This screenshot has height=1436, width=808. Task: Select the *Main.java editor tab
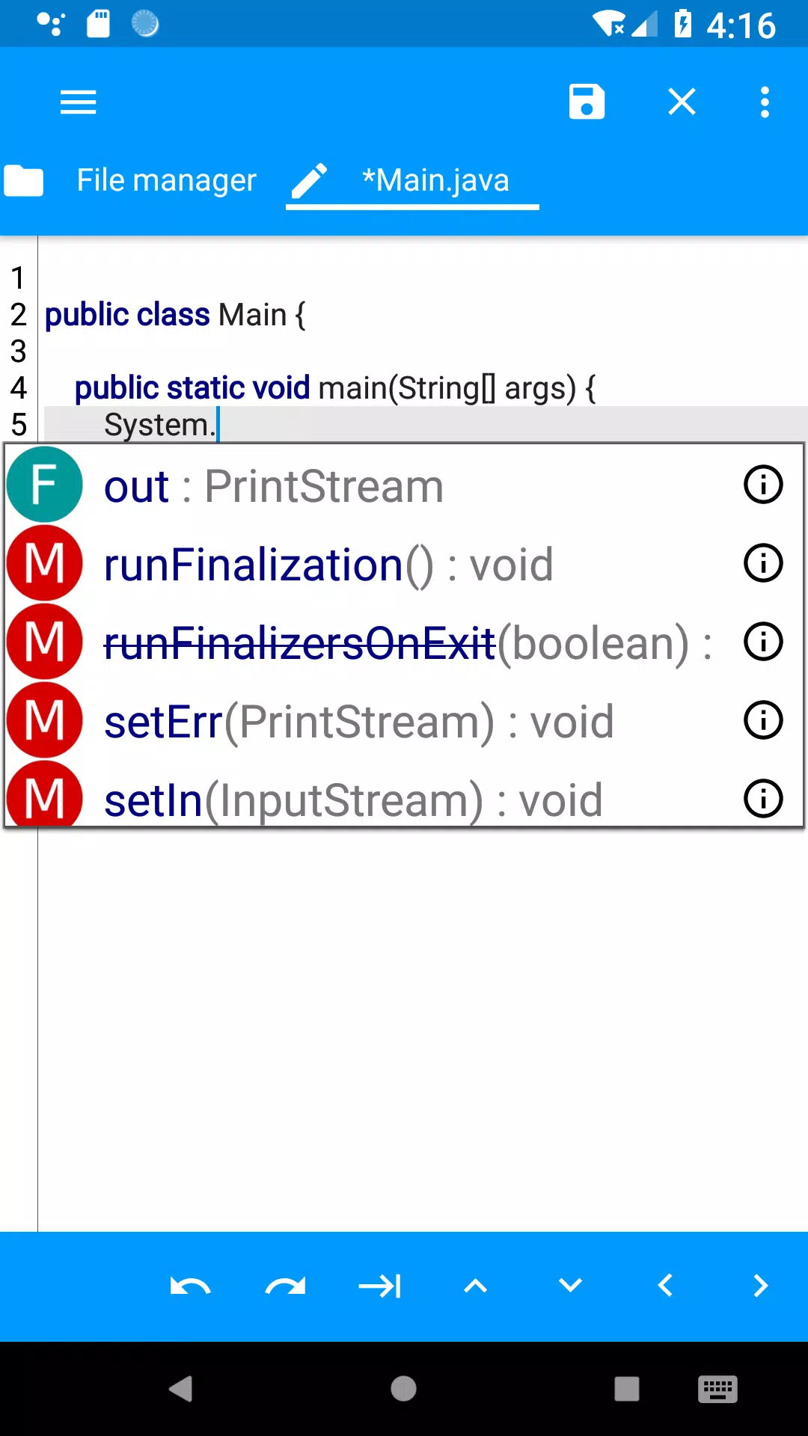tap(412, 180)
